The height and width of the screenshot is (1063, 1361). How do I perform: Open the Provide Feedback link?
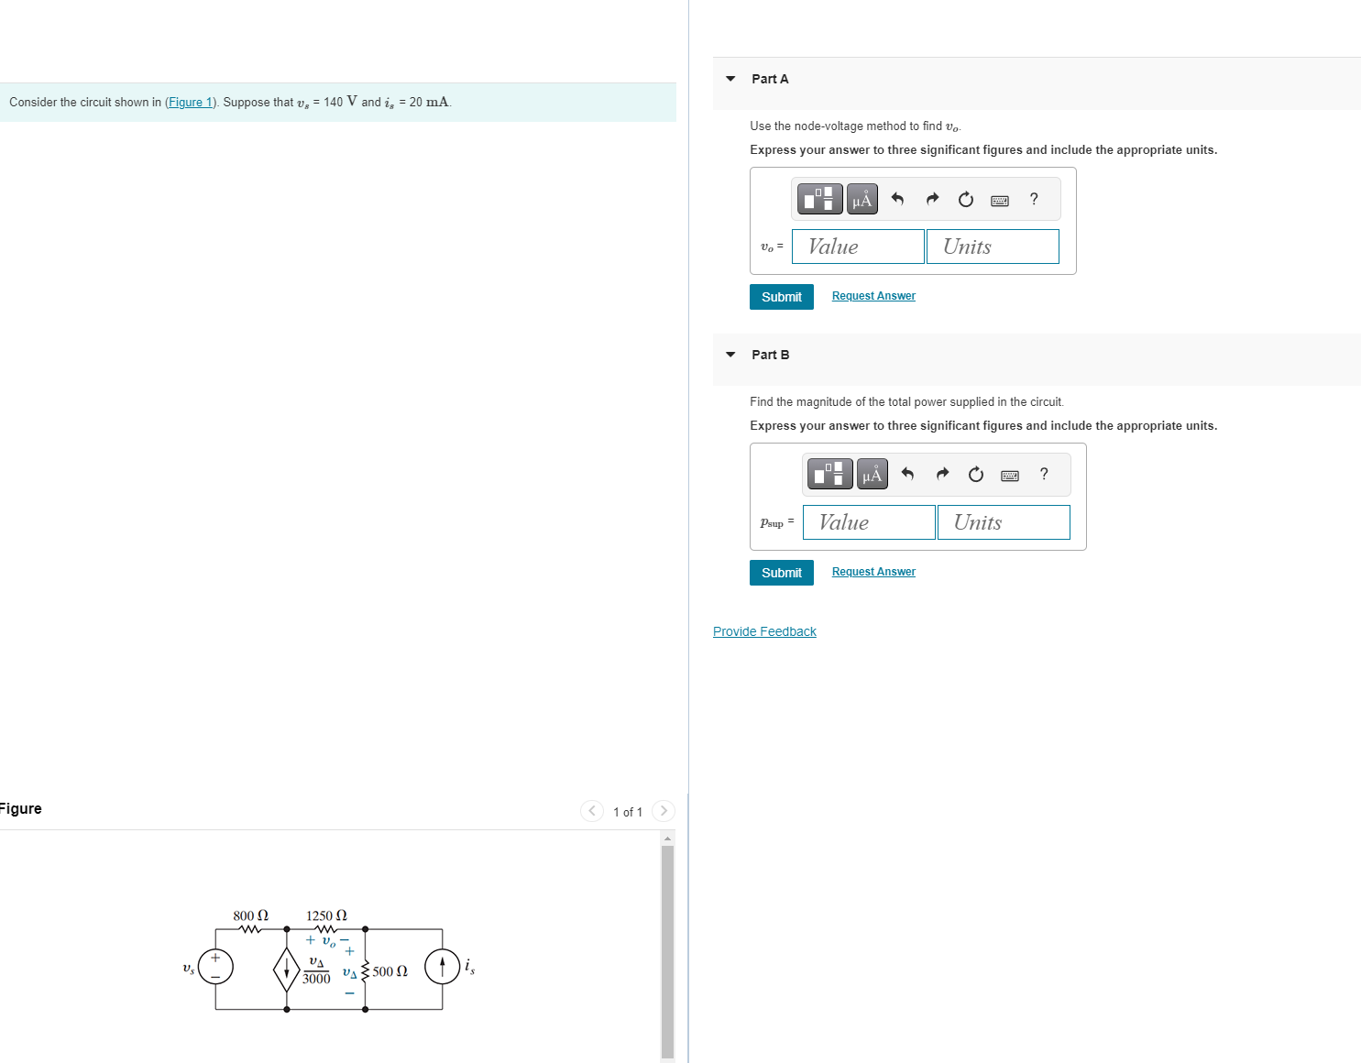point(764,631)
